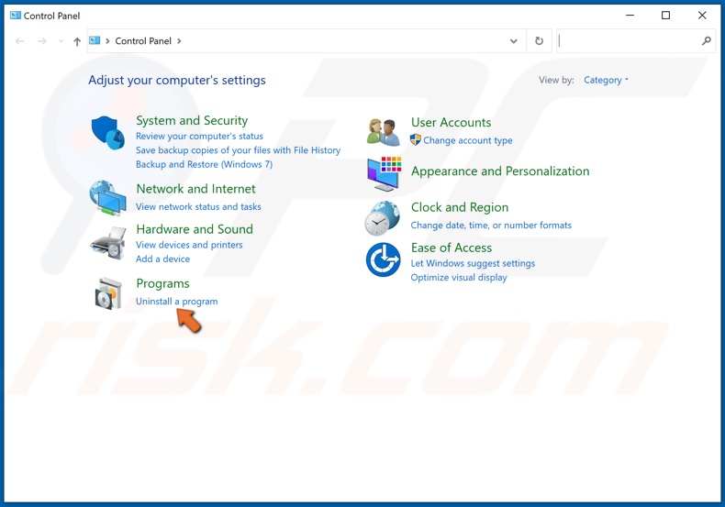Open Uninstall a program link

(176, 302)
